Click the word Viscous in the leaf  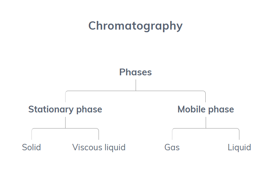(x=87, y=147)
